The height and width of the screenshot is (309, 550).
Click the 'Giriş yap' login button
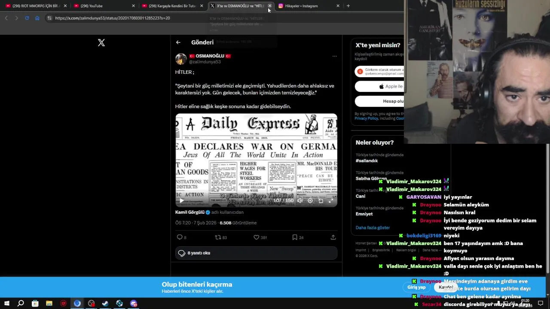tap(416, 287)
